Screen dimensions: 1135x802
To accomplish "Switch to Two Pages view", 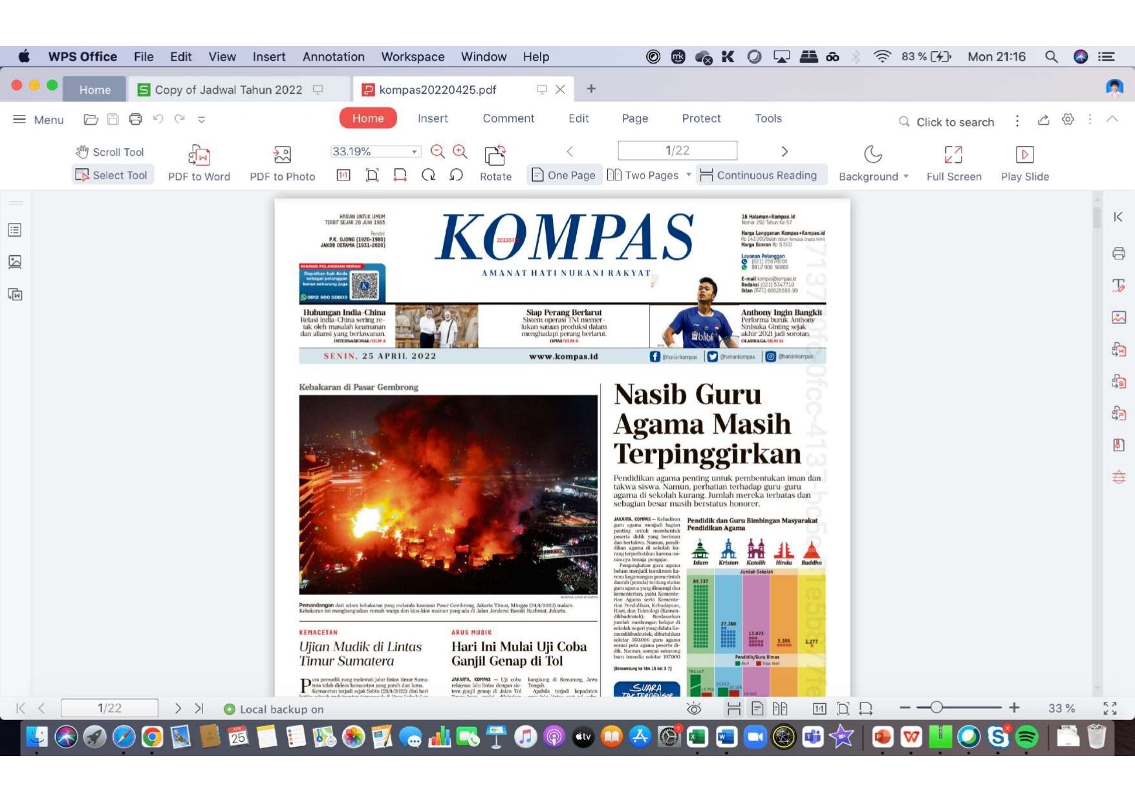I will (x=643, y=175).
